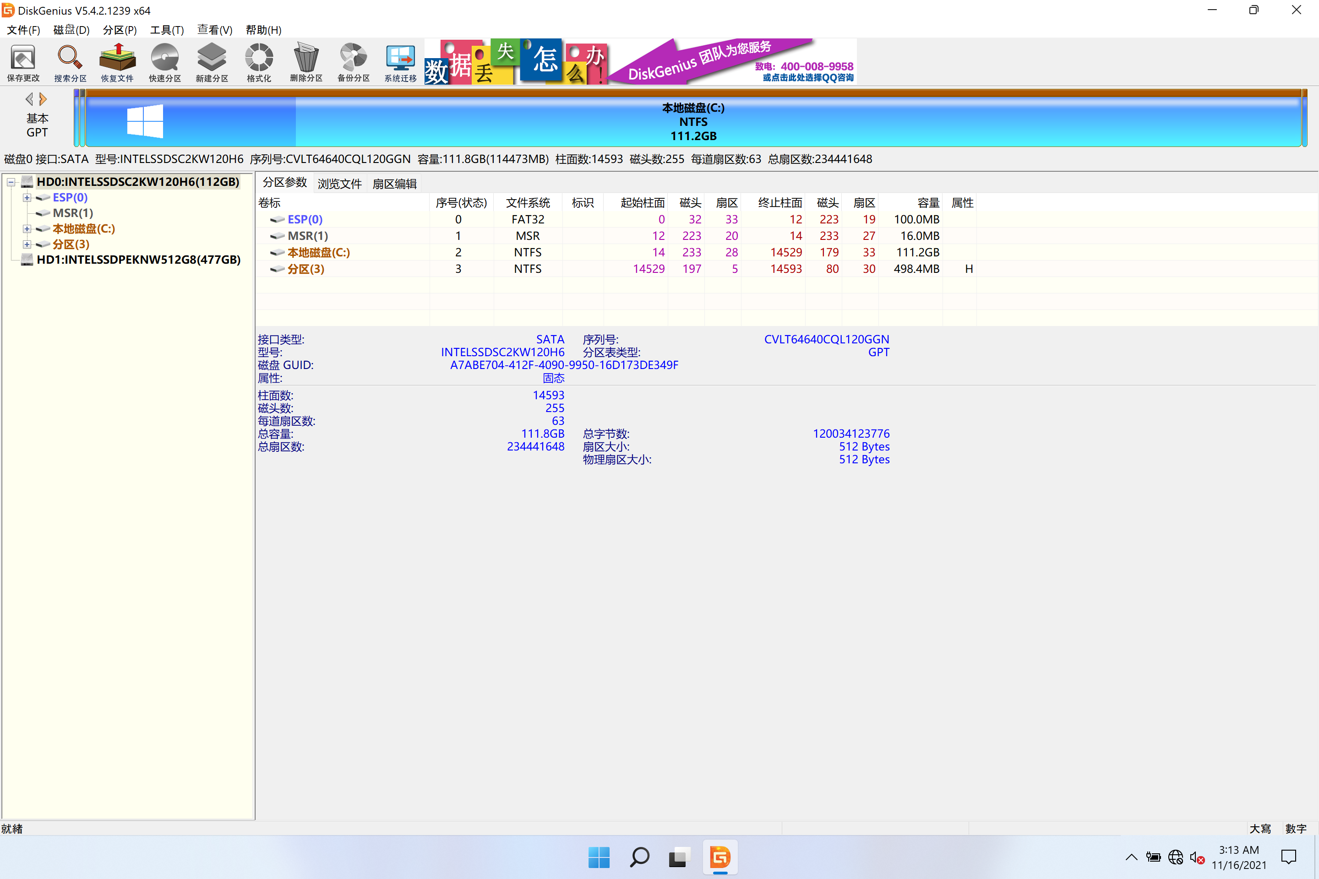Click 分区(3) partition icon in table
Viewport: 1319px width, 879px height.
(277, 269)
